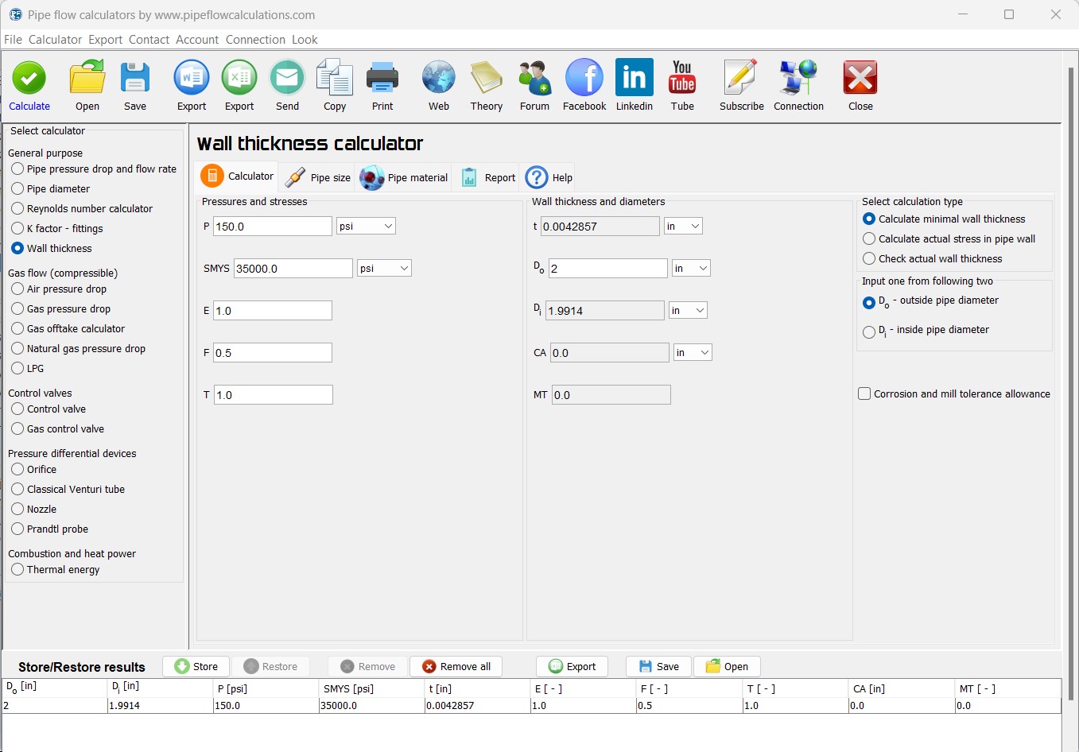Viewport: 1079px width, 752px height.
Task: Click the green Calculate checkmark icon
Action: coord(29,79)
